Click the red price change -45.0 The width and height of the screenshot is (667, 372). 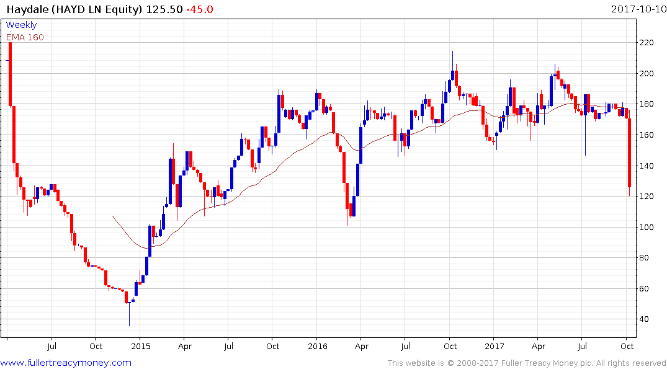coord(200,9)
